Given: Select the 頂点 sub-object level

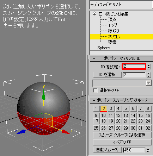Looking at the screenshot, I should 112,20.
